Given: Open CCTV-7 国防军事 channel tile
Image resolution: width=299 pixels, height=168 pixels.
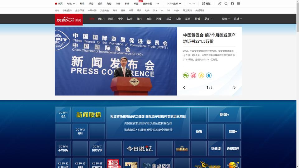Looking at the screenshot, I should click(x=97, y=149).
